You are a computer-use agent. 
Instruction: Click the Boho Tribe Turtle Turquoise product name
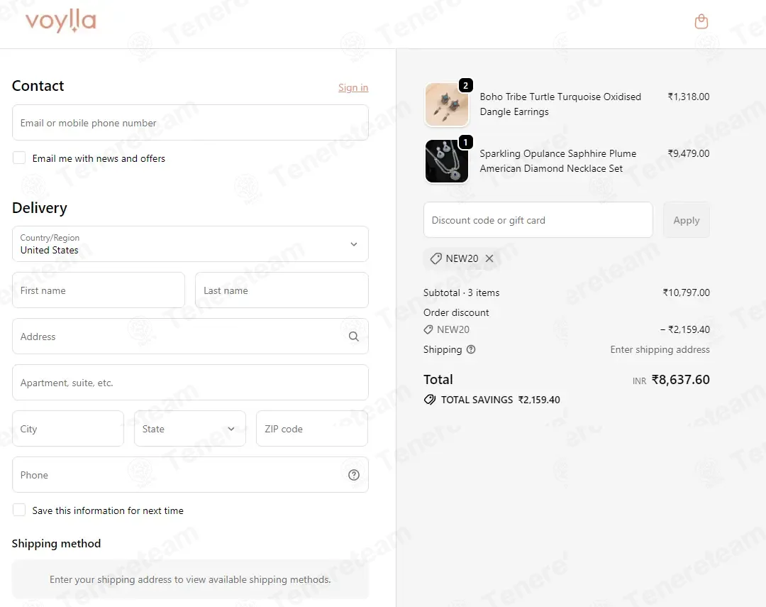[x=560, y=104]
